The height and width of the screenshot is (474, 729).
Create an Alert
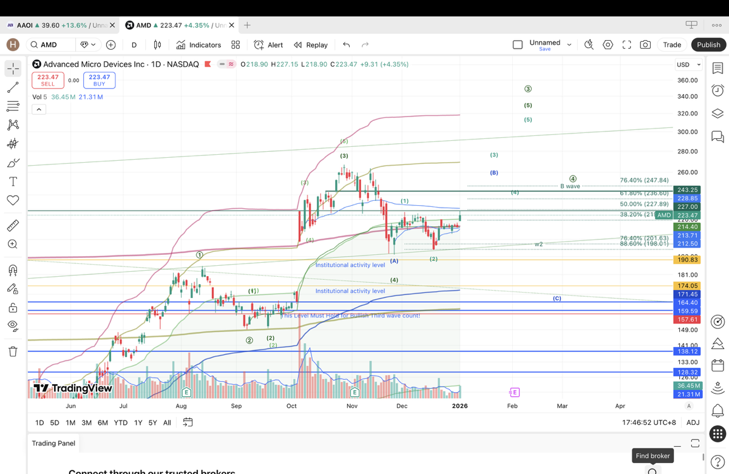click(x=268, y=45)
